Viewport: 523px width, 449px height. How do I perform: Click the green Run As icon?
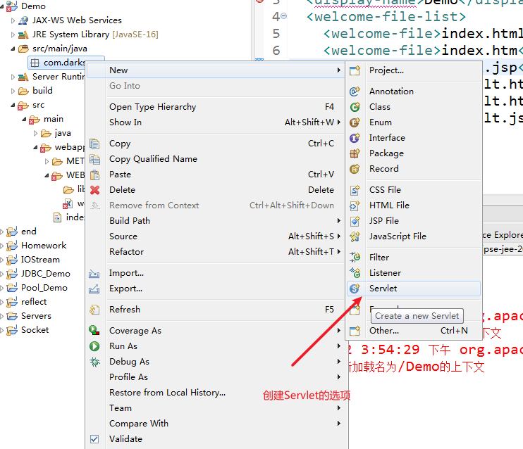(x=94, y=346)
